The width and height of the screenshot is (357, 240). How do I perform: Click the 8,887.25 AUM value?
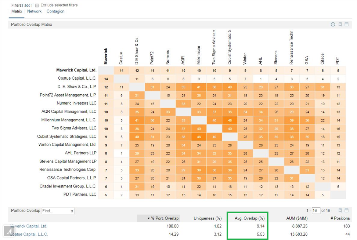pos(300,226)
